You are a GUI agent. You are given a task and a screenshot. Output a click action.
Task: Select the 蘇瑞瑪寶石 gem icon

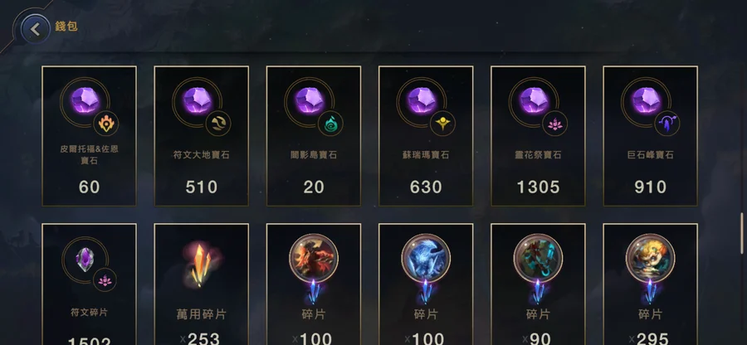pyautogui.click(x=422, y=101)
